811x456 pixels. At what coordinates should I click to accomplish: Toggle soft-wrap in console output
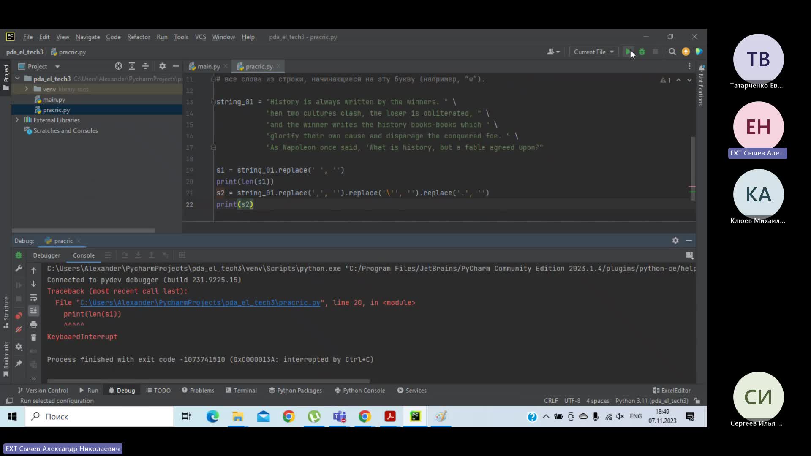click(34, 298)
